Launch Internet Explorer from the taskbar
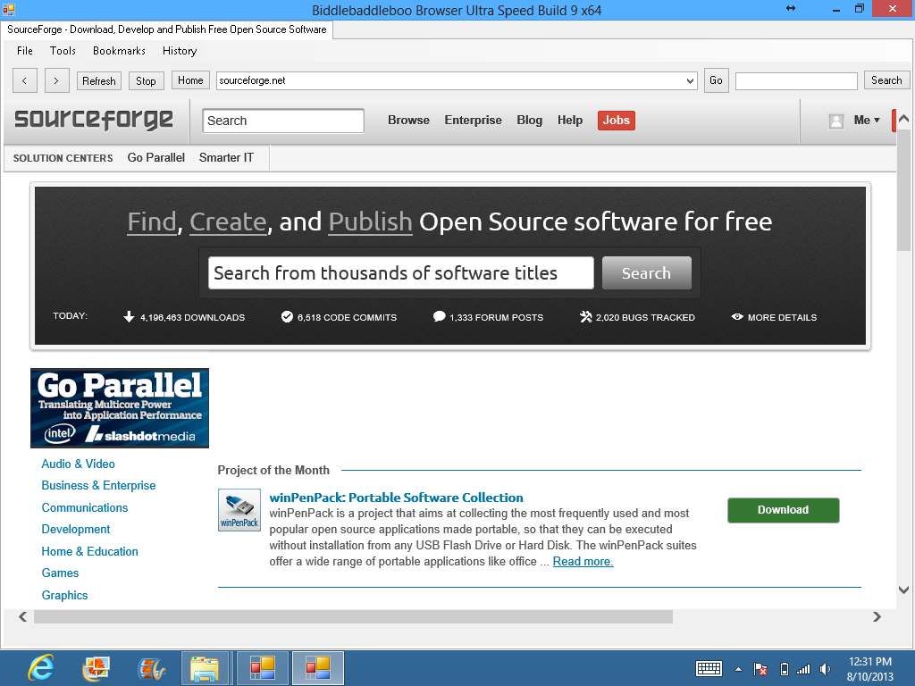The image size is (915, 686). [x=41, y=668]
